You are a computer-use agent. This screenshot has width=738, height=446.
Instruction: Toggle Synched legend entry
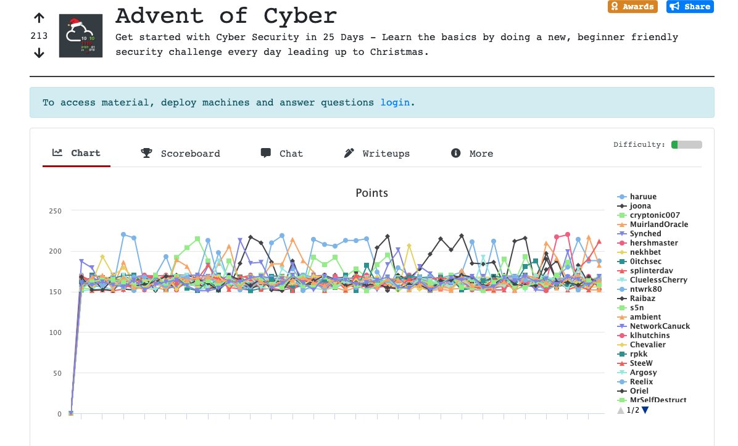(639, 234)
